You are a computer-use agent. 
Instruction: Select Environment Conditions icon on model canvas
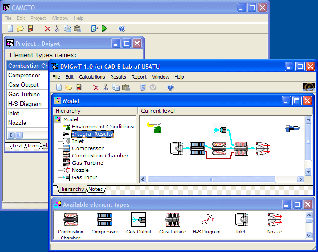point(154,128)
